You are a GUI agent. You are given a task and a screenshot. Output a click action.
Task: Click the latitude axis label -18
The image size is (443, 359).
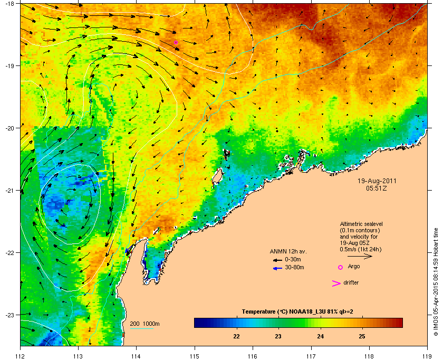[x=9, y=4]
